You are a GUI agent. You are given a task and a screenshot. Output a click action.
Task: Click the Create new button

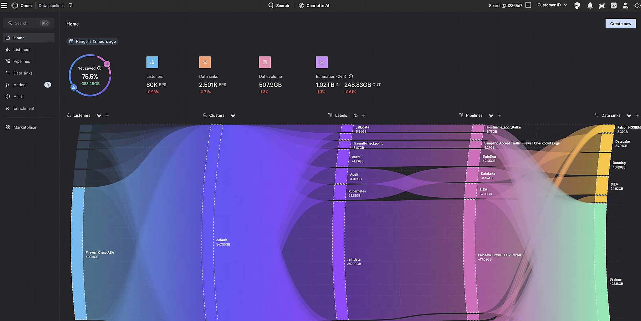[620, 24]
